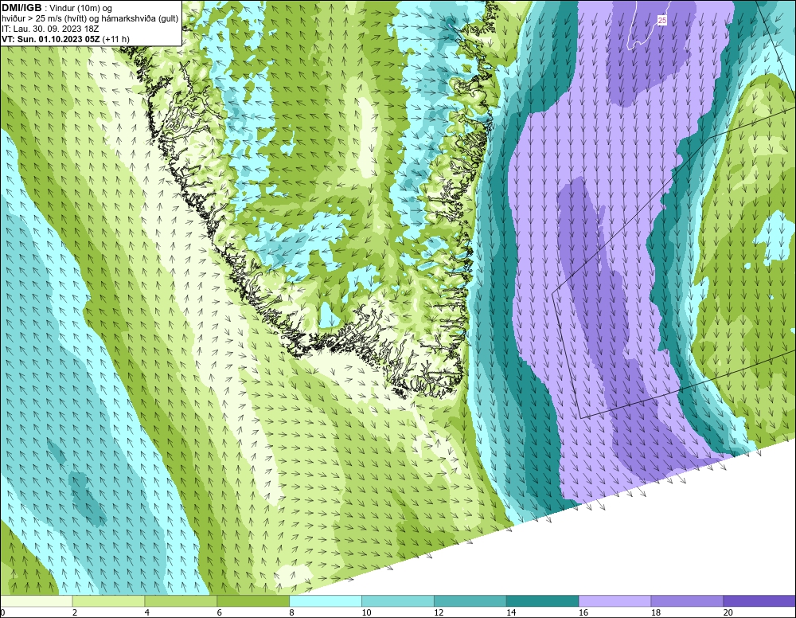Click the legend number '8'
796x618 pixels.
click(291, 612)
